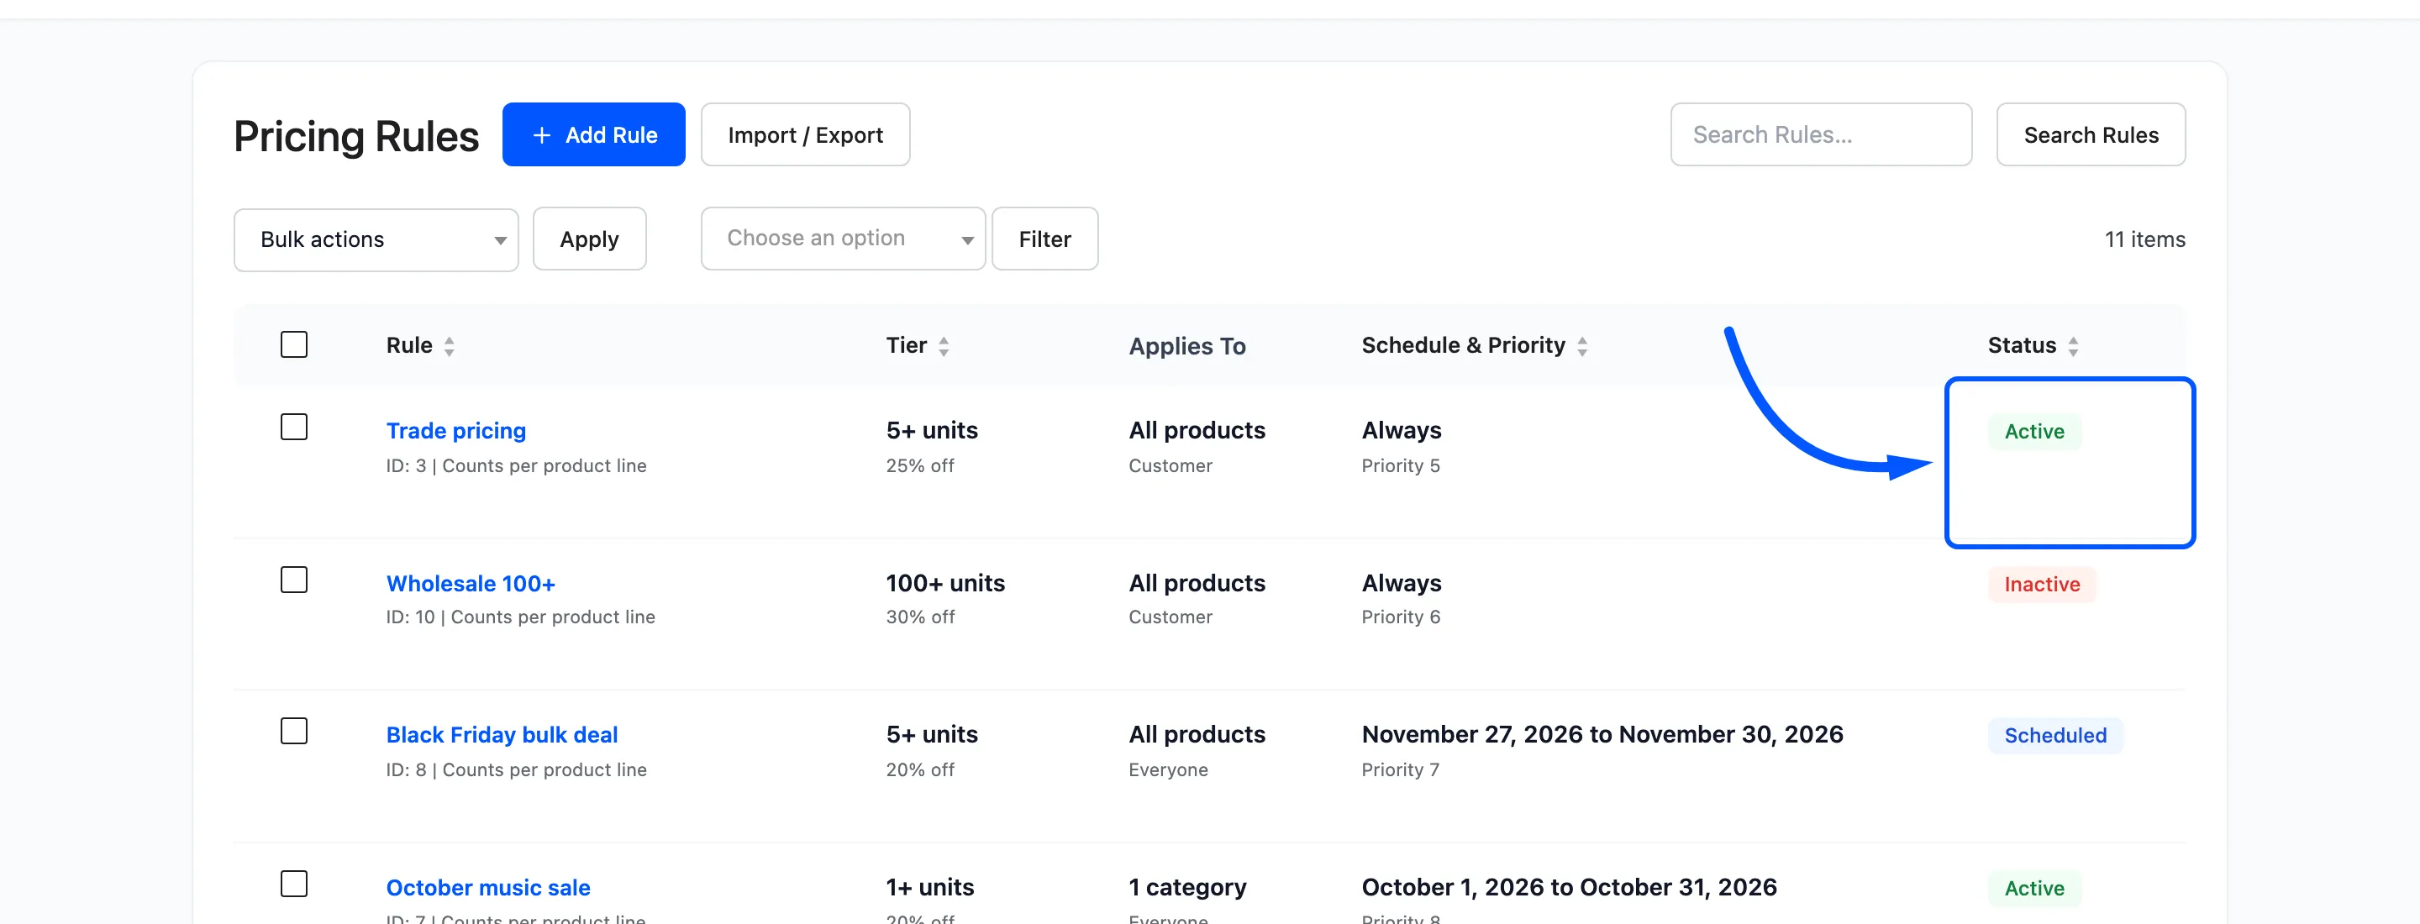This screenshot has height=924, width=2420.
Task: Select the Black Friday bulk deal checkbox
Action: 294,731
